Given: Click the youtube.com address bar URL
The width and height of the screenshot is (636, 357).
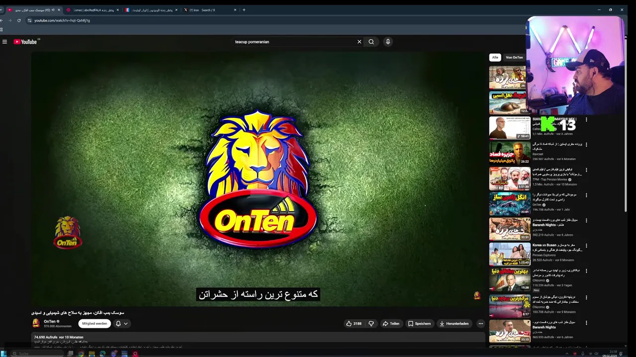Looking at the screenshot, I should tap(62, 20).
